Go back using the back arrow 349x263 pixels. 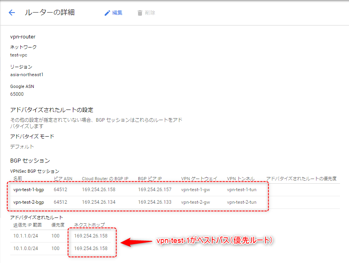[x=11, y=12]
